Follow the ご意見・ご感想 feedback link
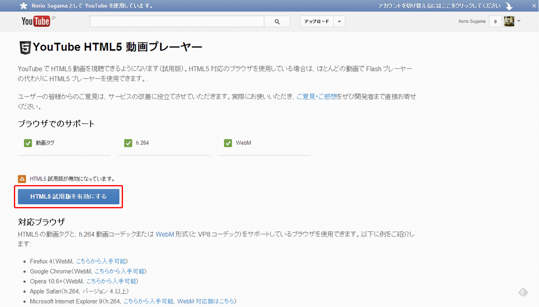This screenshot has height=307, width=539. point(317,97)
